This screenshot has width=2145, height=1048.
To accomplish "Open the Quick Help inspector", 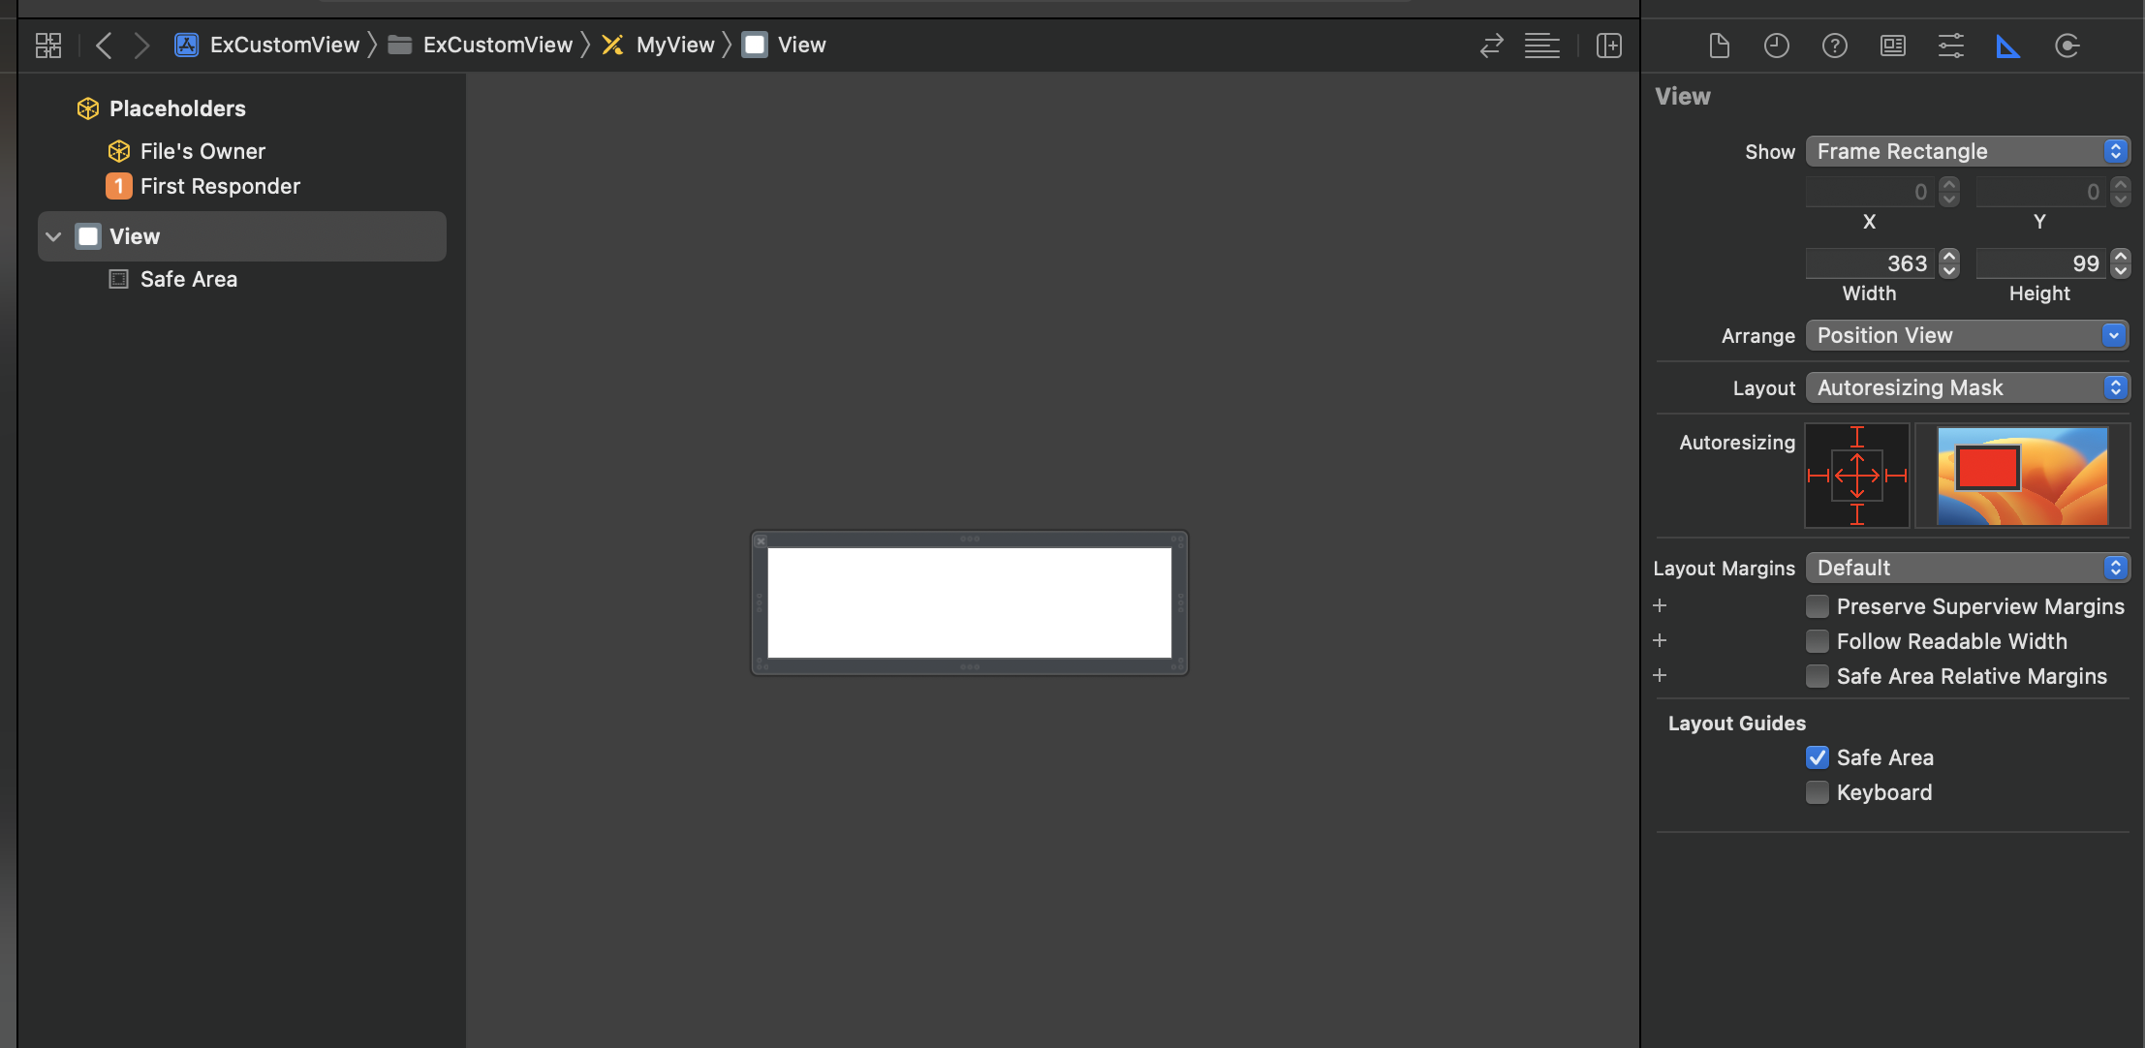I will click(1834, 46).
